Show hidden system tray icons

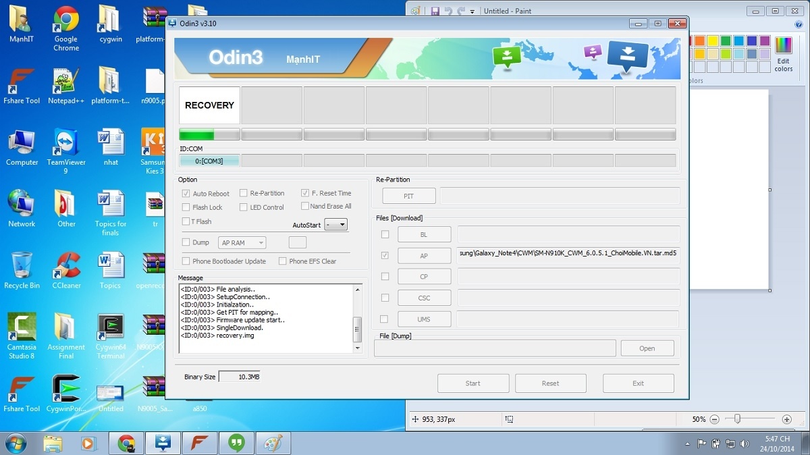click(687, 444)
